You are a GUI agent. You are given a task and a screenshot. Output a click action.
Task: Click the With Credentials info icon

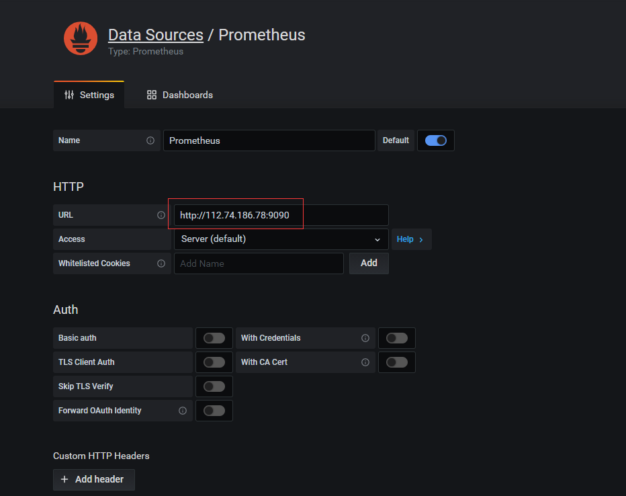pyautogui.click(x=365, y=338)
